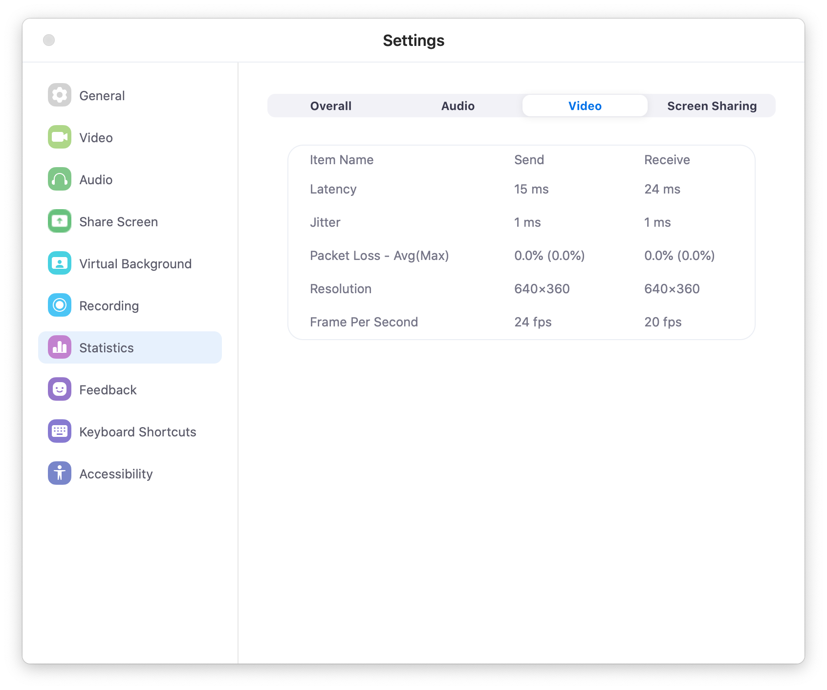Image resolution: width=827 pixels, height=690 pixels.
Task: Click the Settings window title
Action: click(413, 41)
